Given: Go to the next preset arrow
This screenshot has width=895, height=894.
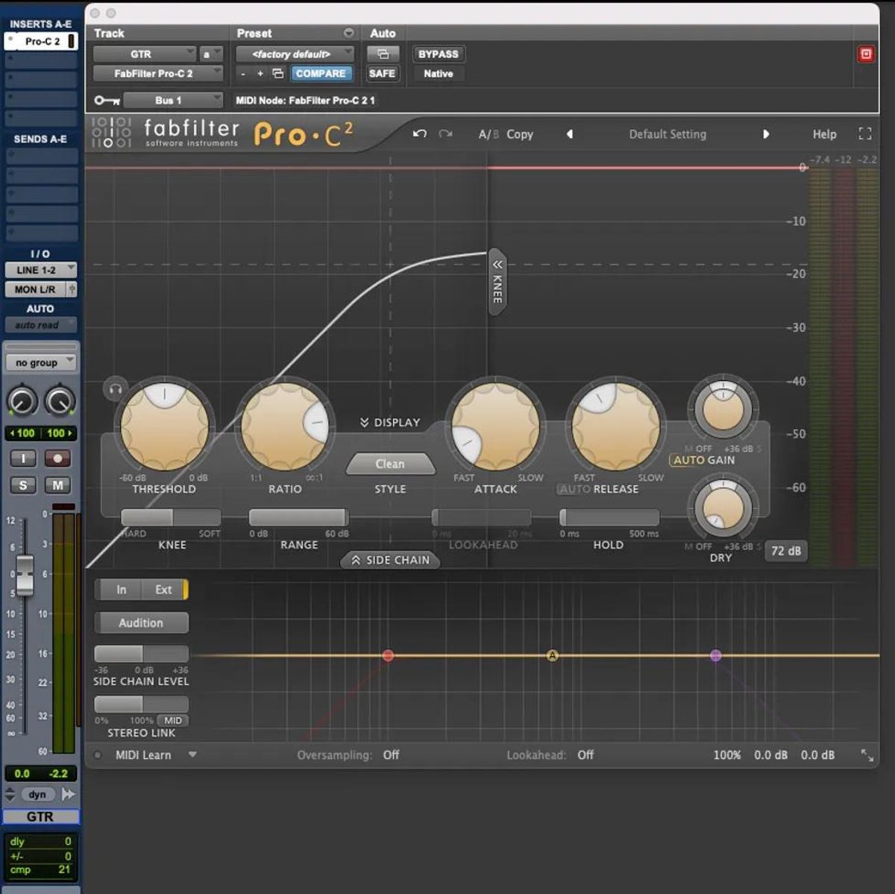Looking at the screenshot, I should click(x=765, y=134).
